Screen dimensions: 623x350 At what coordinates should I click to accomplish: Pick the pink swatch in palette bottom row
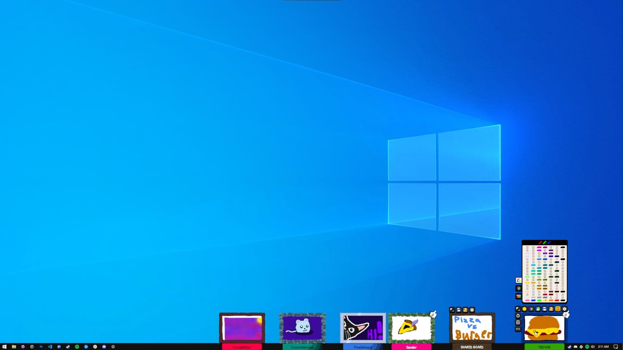[527, 300]
